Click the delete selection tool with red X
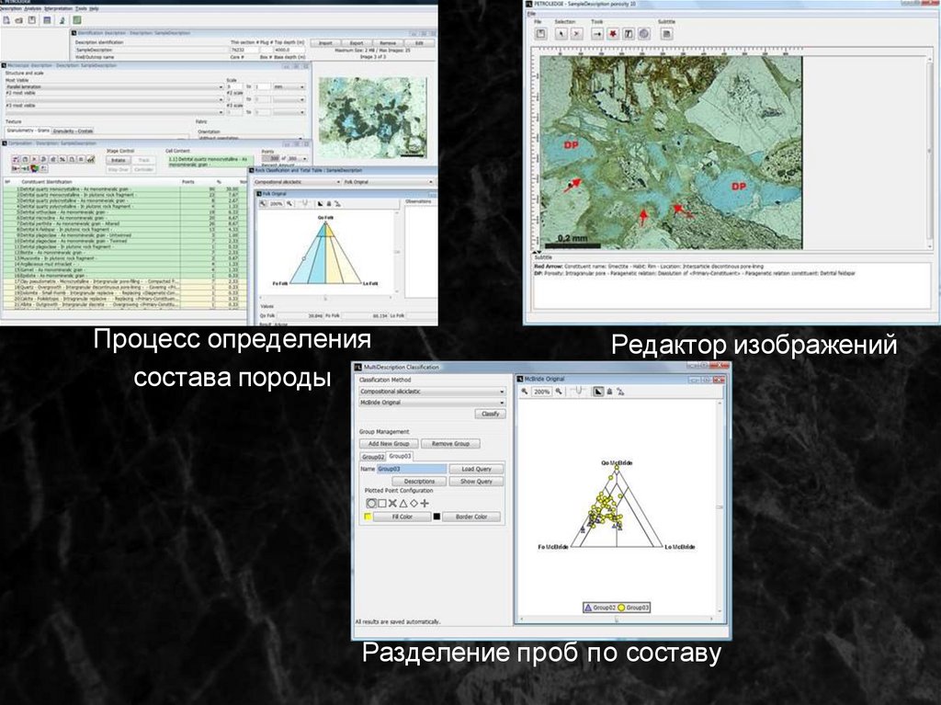941x705 pixels. point(577,34)
